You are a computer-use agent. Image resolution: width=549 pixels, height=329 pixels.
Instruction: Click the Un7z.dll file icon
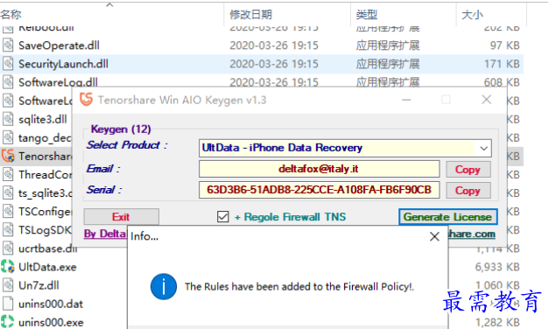(8, 285)
